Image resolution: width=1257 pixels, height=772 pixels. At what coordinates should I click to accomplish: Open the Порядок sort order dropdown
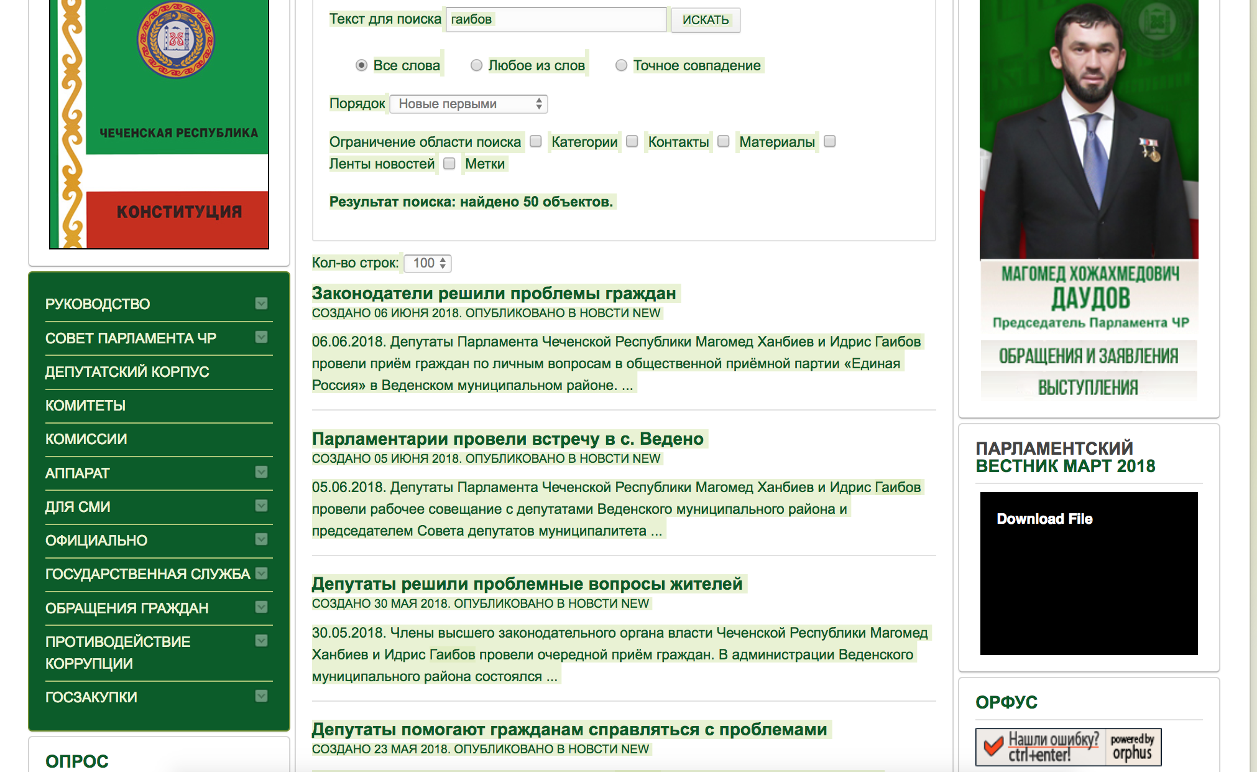click(468, 104)
